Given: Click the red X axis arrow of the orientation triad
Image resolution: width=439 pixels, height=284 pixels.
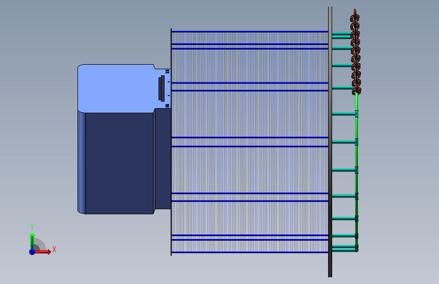Looking at the screenshot, I should [x=43, y=252].
